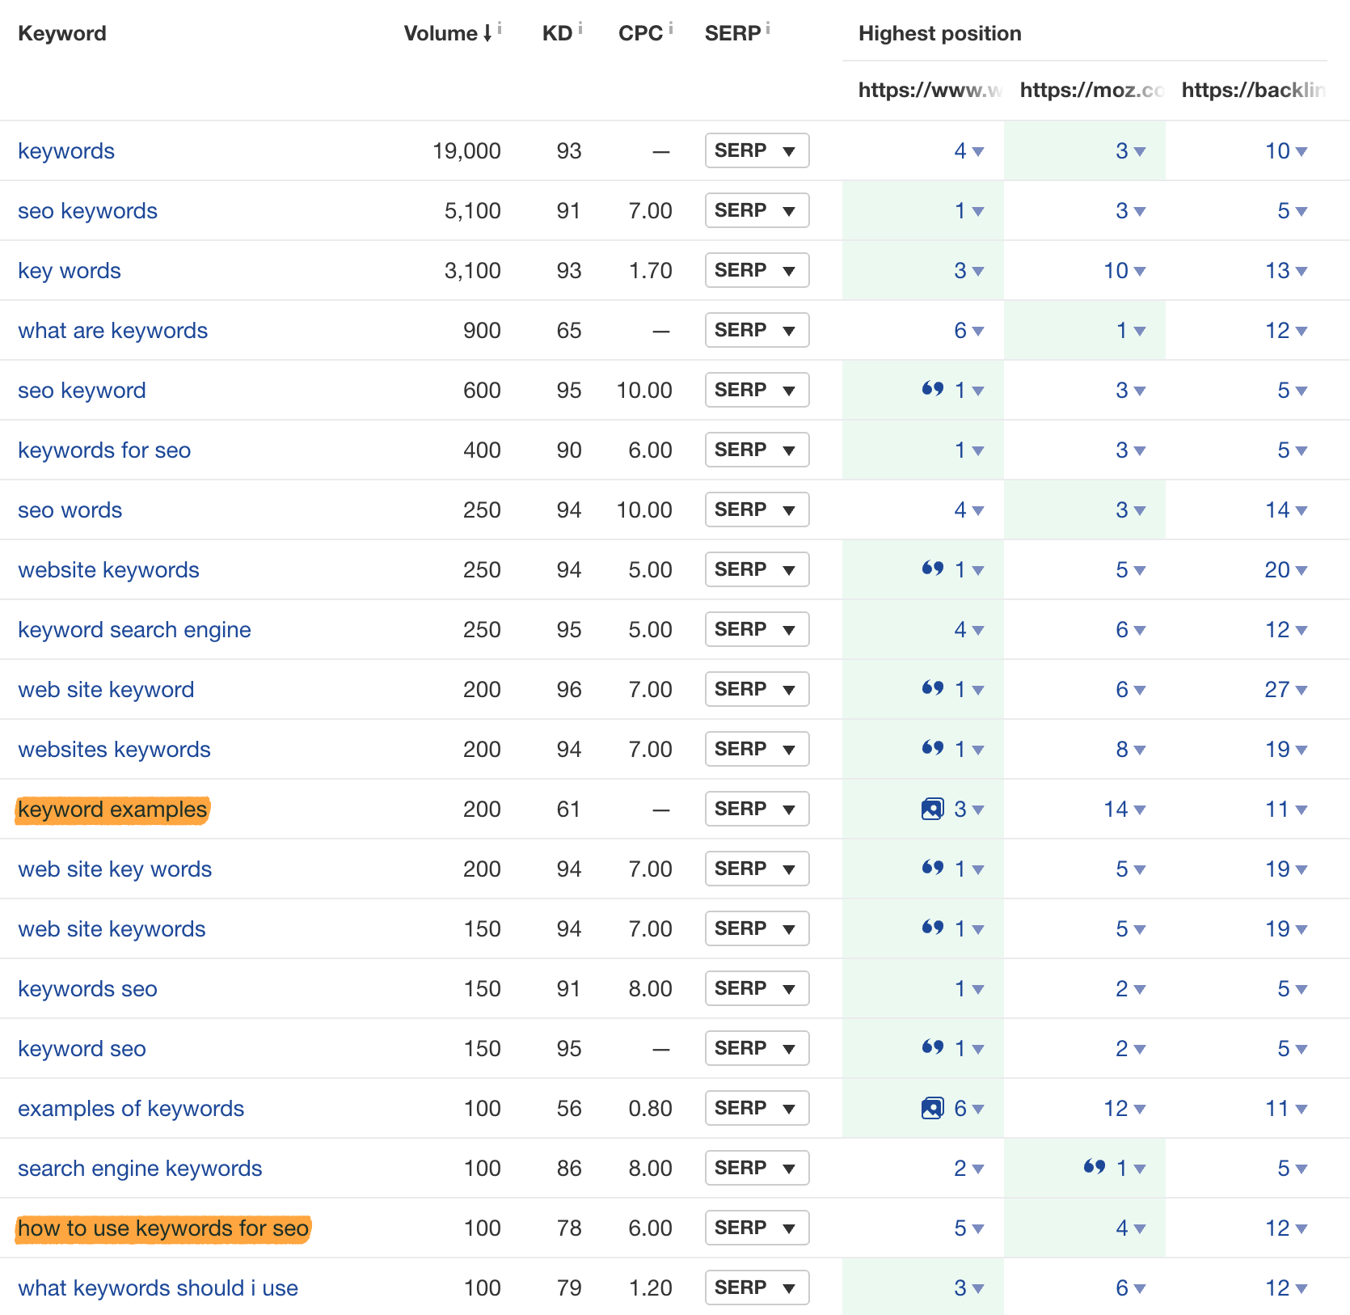1350x1315 pixels.
Task: Select the https://backlin column header
Action: tap(1253, 90)
